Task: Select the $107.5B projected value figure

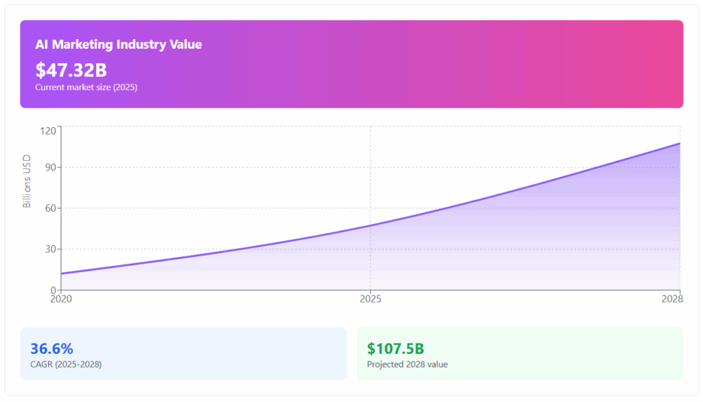Action: tap(396, 348)
